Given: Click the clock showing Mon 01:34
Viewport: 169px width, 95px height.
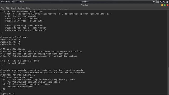Looking at the screenshot, I should click(x=84, y=2).
